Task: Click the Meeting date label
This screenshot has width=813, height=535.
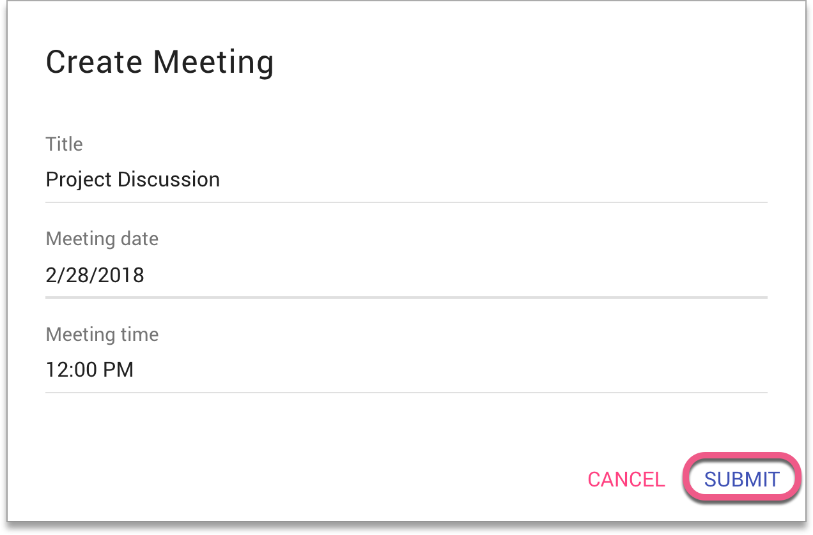Action: [102, 239]
